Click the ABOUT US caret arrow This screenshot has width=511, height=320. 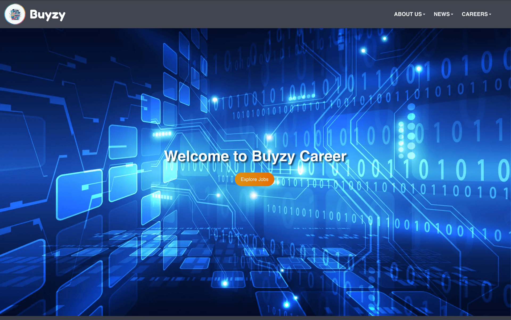[x=424, y=15]
